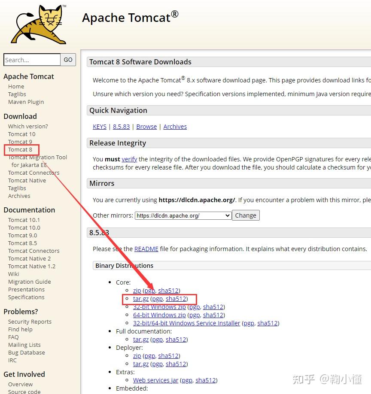Download 64-bit Windows zip
The width and height of the screenshot is (371, 394).
click(159, 315)
